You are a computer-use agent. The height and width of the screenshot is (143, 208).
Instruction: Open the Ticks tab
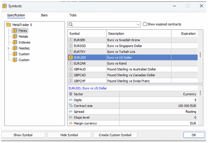pyautogui.click(x=73, y=15)
